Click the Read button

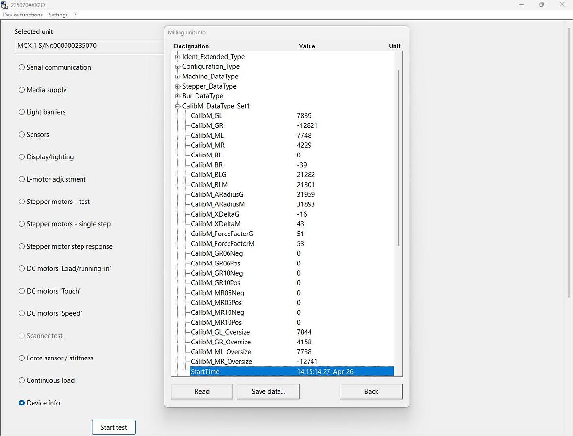point(202,391)
